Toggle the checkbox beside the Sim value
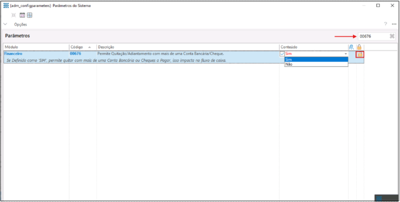 (x=282, y=54)
